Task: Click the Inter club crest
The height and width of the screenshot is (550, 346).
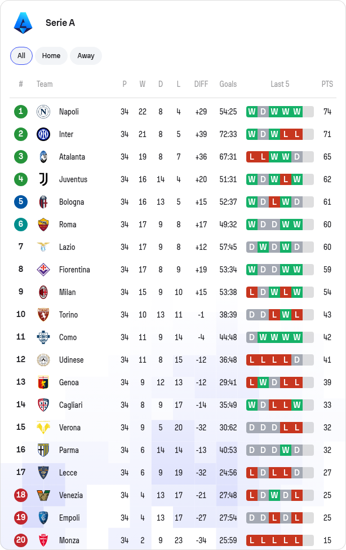Action: [43, 134]
